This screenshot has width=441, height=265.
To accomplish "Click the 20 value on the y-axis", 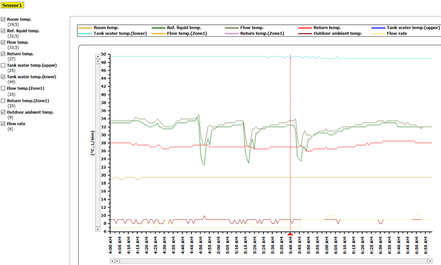I will tap(104, 175).
